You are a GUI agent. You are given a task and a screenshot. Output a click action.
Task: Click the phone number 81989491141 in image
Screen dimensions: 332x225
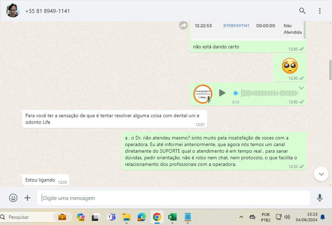[236, 26]
